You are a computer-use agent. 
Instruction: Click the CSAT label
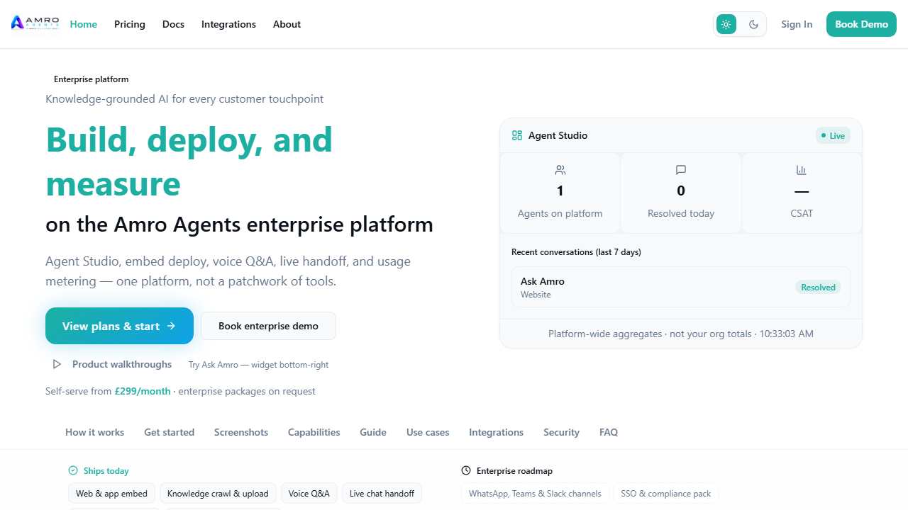point(802,213)
